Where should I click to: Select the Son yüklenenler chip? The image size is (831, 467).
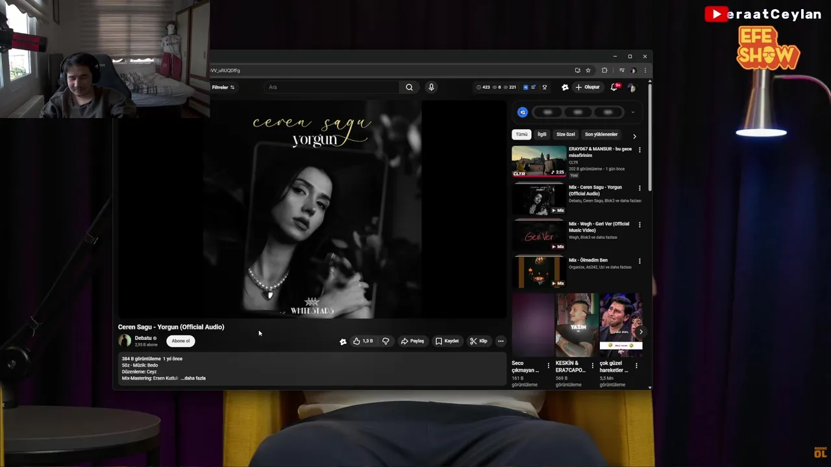[x=601, y=134]
